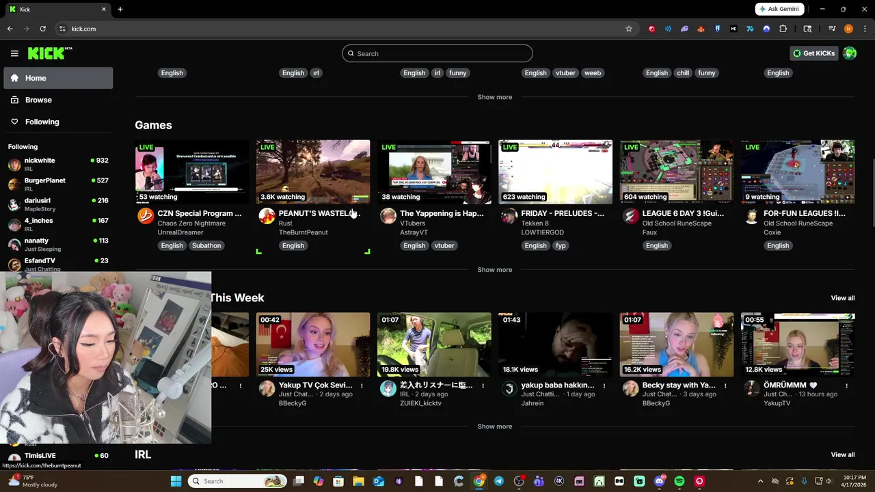The height and width of the screenshot is (492, 875).
Task: Click Coxie channel avatar
Action: click(x=751, y=216)
